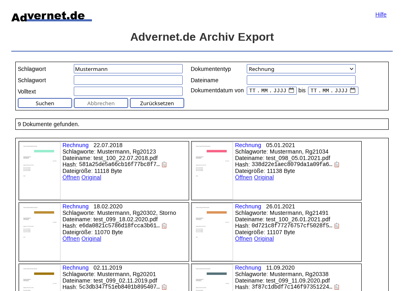Click the Abbrechen button
Image resolution: width=404 pixels, height=291 pixels.
coord(101,103)
